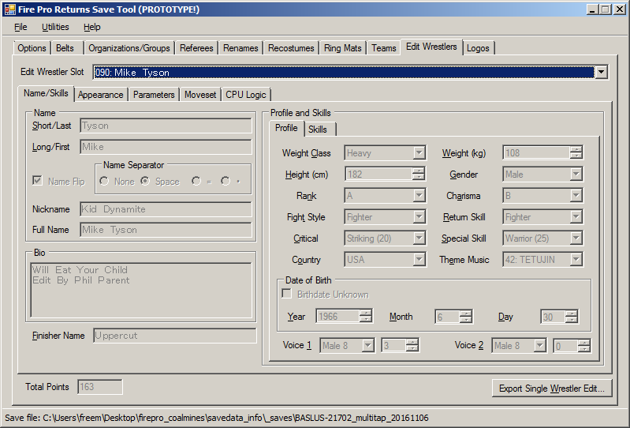Open the Logos tab
The height and width of the screenshot is (428, 630).
tap(478, 48)
